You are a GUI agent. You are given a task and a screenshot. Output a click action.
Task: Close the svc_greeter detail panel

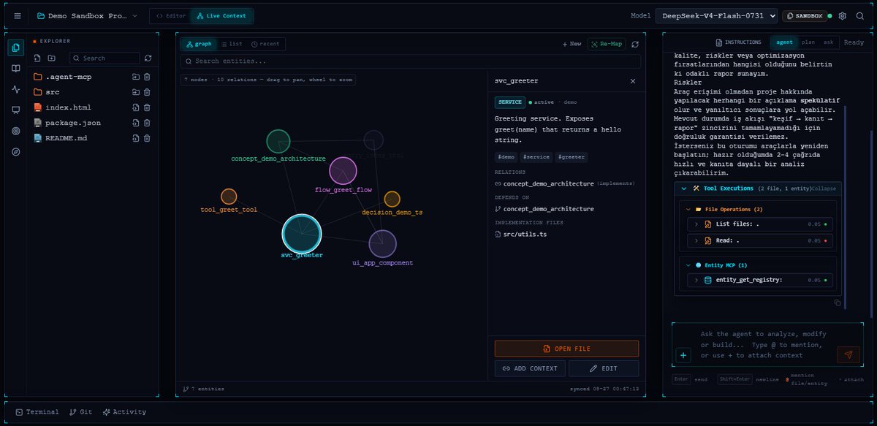click(x=633, y=81)
